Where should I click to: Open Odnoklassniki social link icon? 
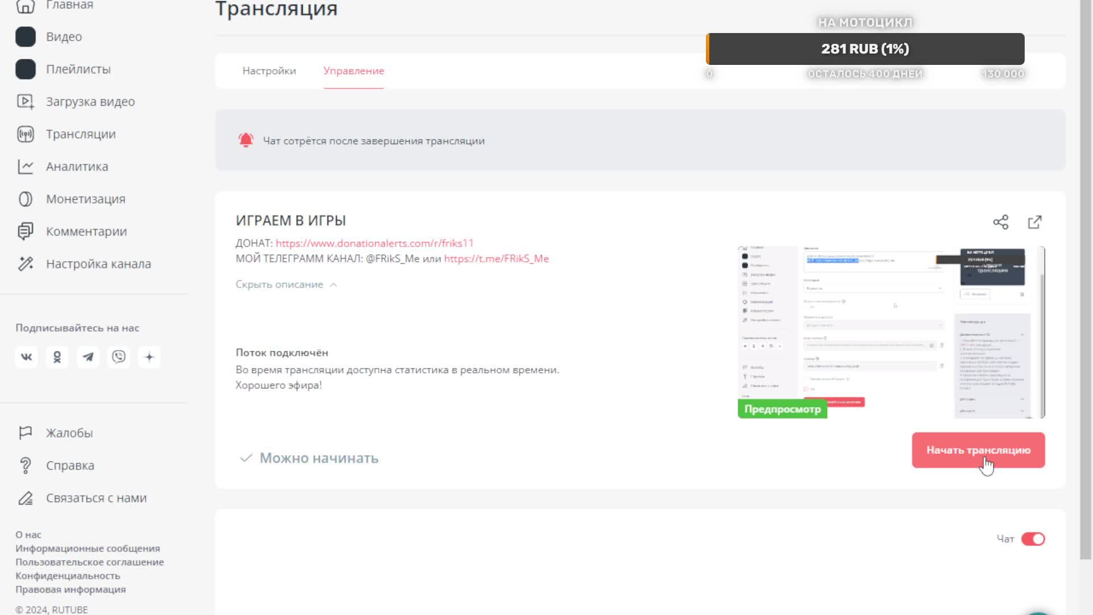coord(57,357)
